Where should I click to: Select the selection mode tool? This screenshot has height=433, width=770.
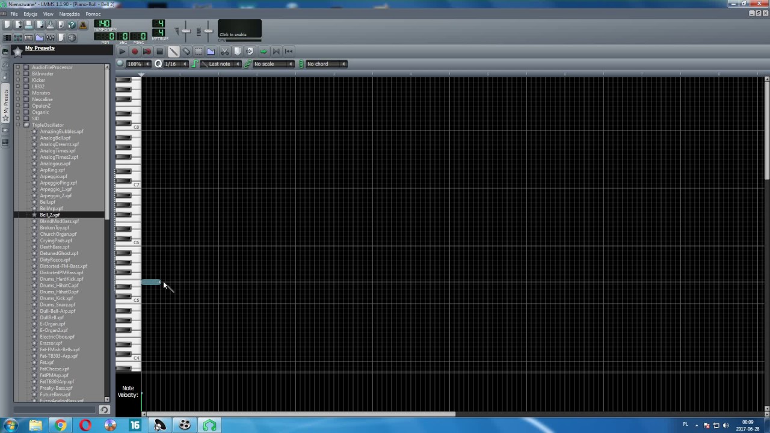[x=199, y=51]
